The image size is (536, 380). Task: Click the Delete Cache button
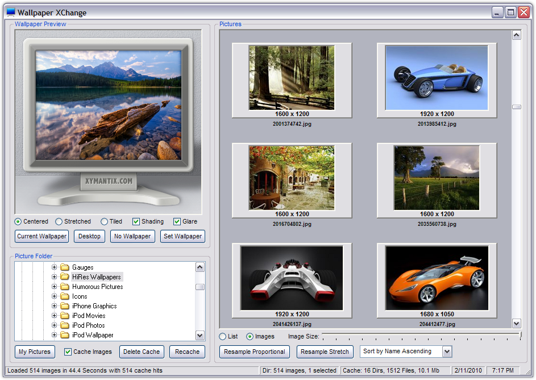tap(142, 352)
